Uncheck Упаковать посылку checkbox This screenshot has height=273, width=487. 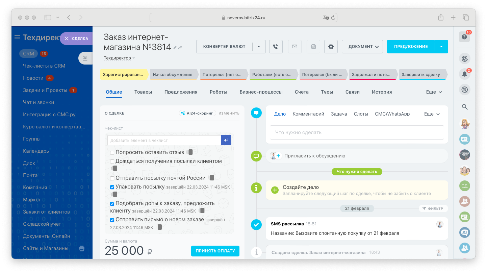(x=112, y=187)
